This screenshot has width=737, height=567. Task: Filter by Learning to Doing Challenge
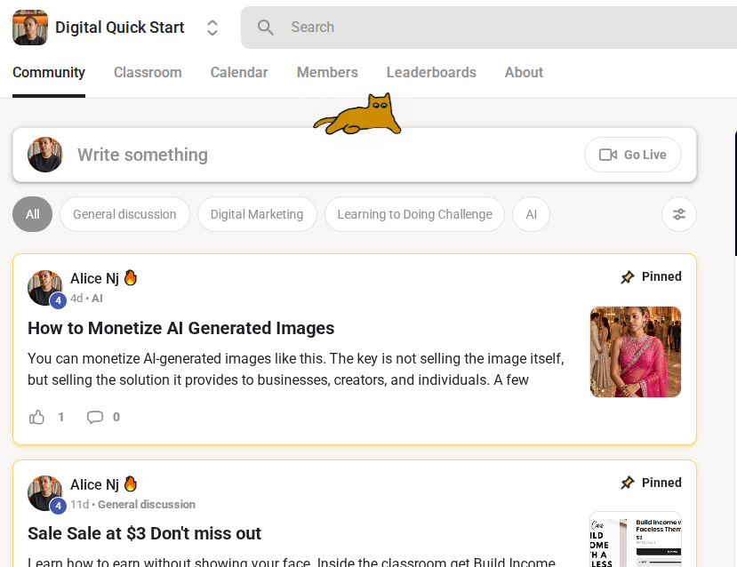414,214
